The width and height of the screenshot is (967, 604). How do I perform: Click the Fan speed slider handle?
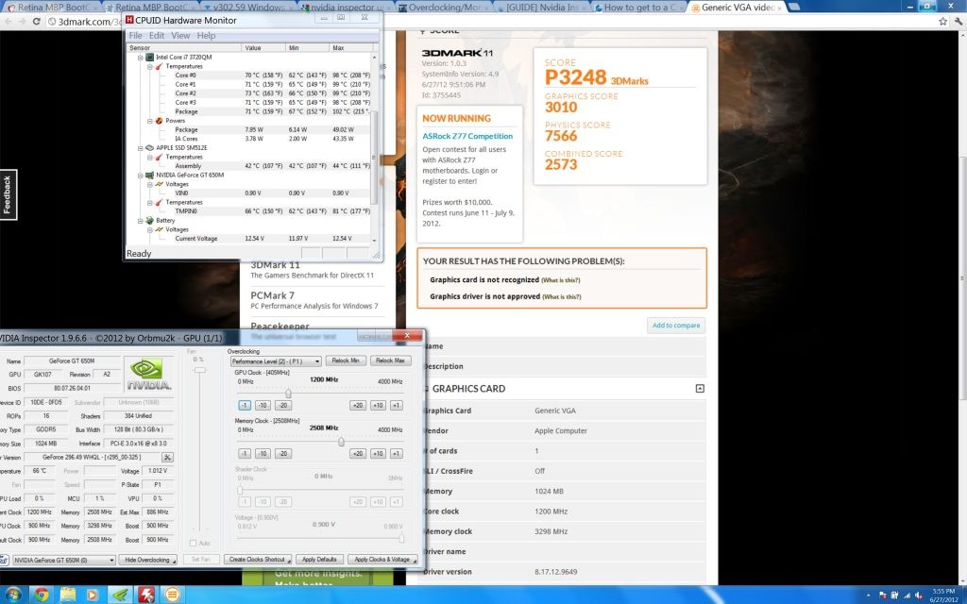tap(199, 370)
